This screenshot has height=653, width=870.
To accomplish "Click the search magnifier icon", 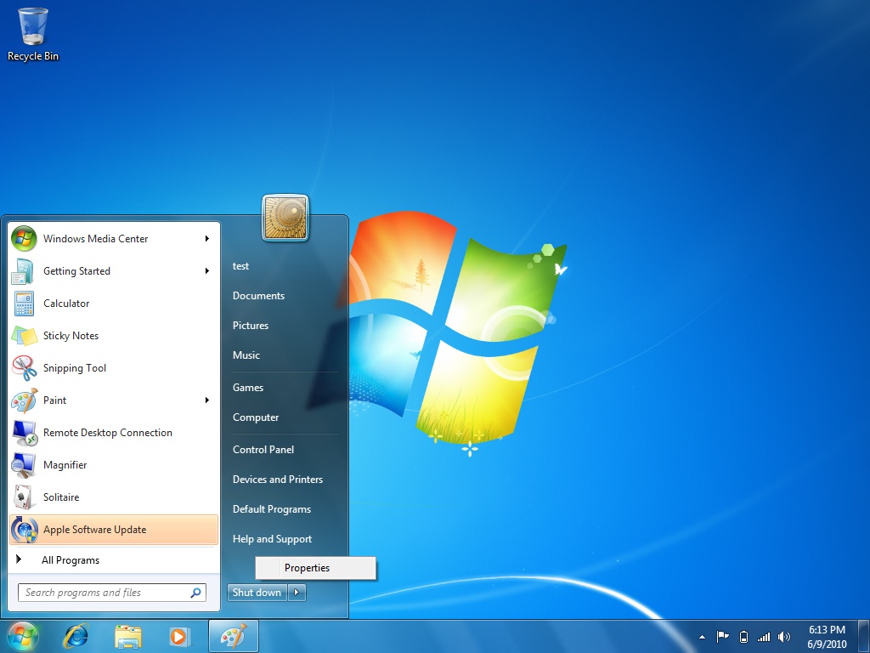I will coord(196,593).
